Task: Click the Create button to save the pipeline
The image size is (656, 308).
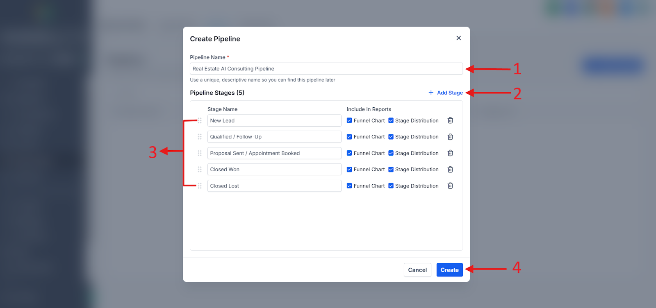Action: pyautogui.click(x=449, y=269)
